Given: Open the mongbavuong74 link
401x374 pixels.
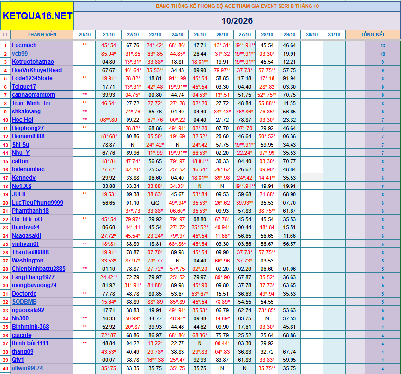Looking at the screenshot, I should tap(34, 285).
